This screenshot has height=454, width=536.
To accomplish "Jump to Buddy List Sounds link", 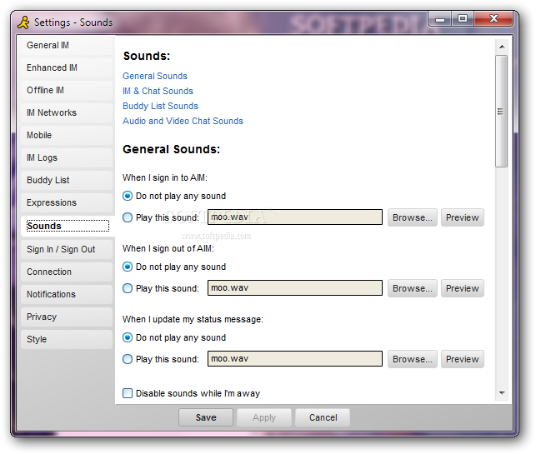I will tap(160, 107).
